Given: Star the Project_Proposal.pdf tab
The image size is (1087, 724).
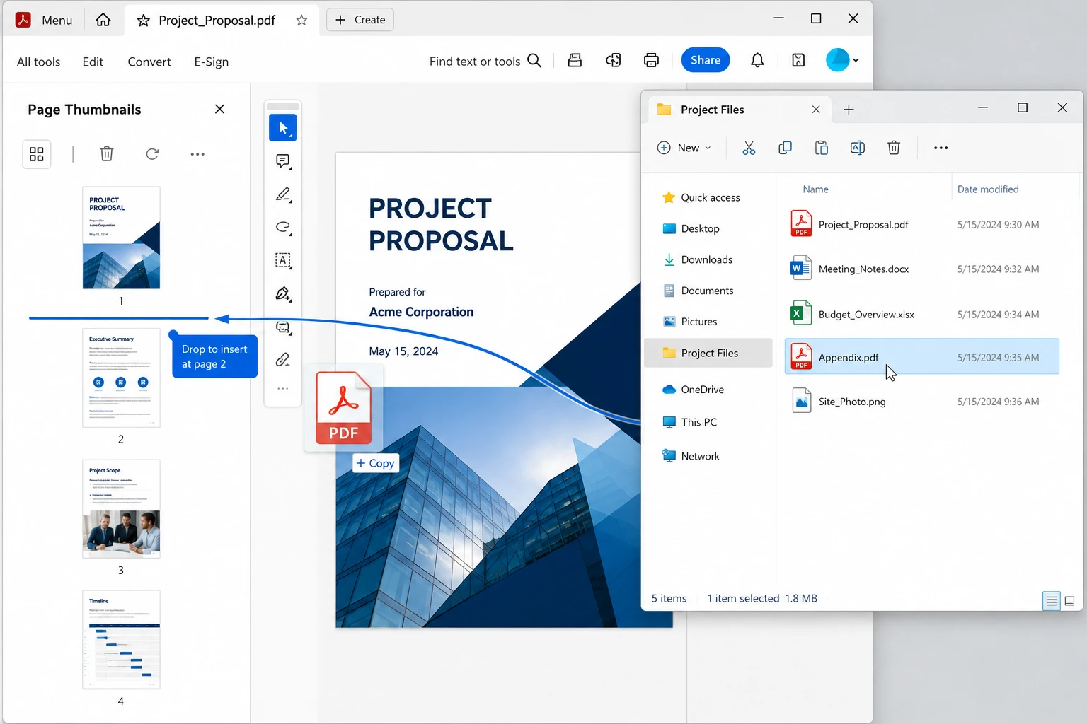Looking at the screenshot, I should click(301, 20).
